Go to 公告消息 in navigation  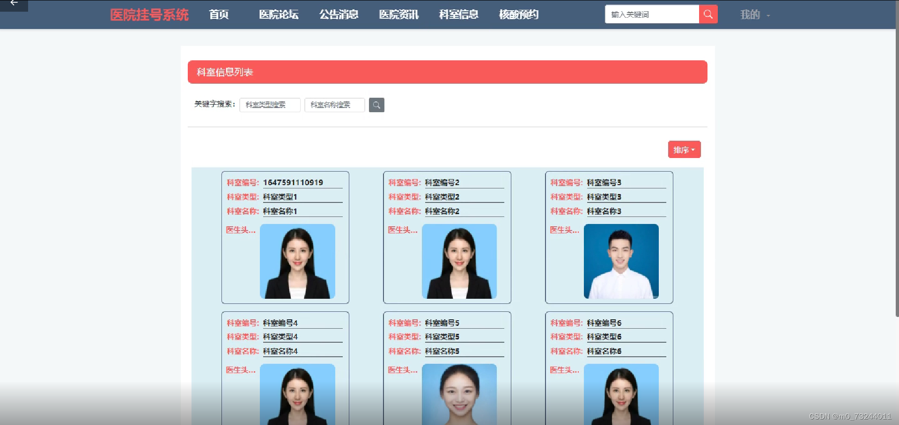[339, 14]
